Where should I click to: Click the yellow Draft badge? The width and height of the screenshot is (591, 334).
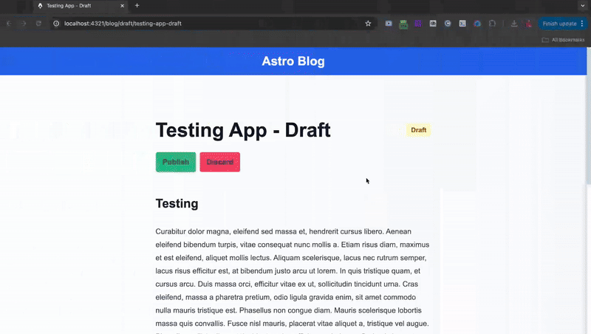[x=418, y=130]
